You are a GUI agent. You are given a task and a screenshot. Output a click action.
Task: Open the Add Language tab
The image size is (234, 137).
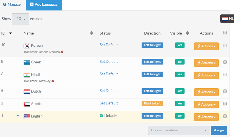[44, 5]
